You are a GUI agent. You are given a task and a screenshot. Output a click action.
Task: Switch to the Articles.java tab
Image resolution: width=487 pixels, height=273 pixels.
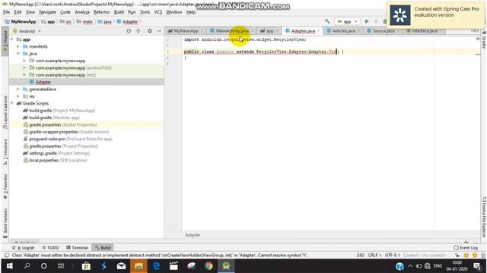point(343,31)
